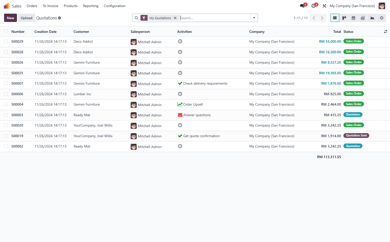This screenshot has height=242, width=390.
Task: Click the Upload button
Action: 27,18
